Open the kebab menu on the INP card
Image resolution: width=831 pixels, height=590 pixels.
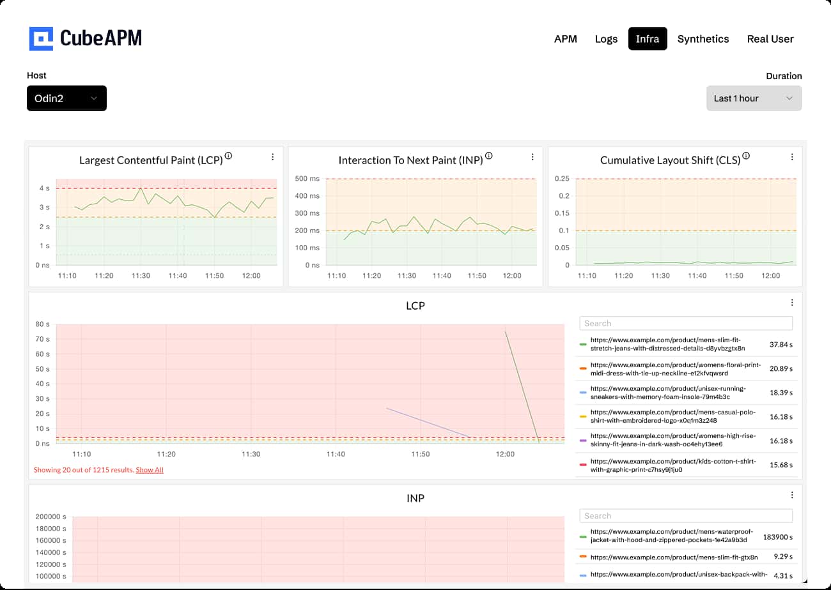[x=532, y=156]
